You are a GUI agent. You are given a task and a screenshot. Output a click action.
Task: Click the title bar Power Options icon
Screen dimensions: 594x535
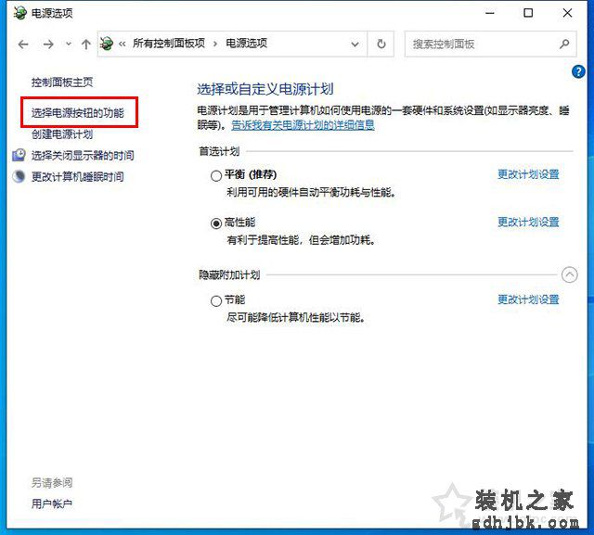[20, 13]
